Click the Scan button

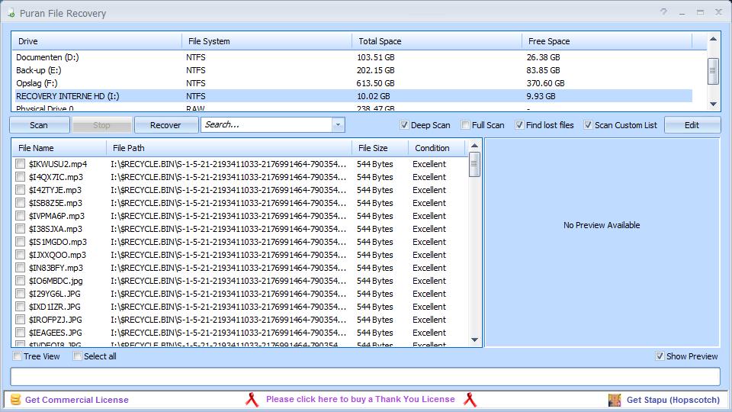[x=39, y=125]
